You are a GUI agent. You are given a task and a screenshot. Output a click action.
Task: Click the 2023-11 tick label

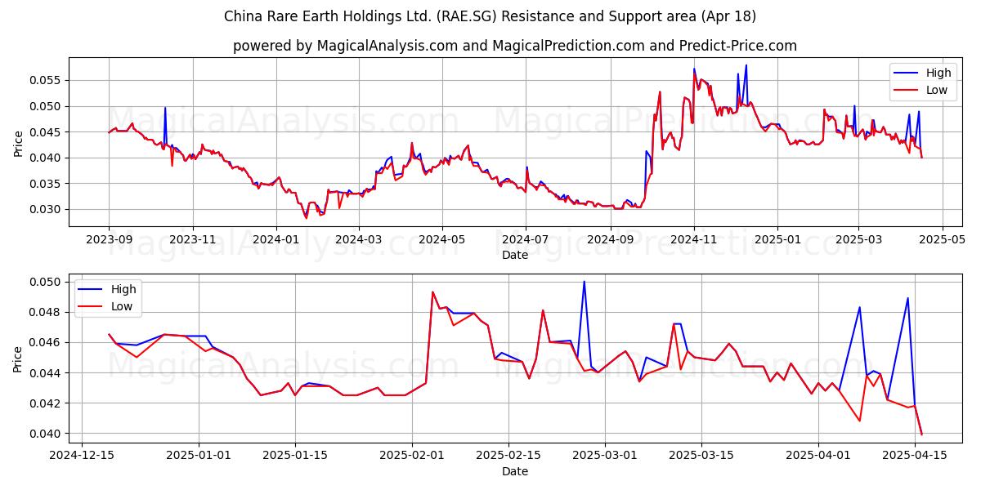click(x=193, y=239)
